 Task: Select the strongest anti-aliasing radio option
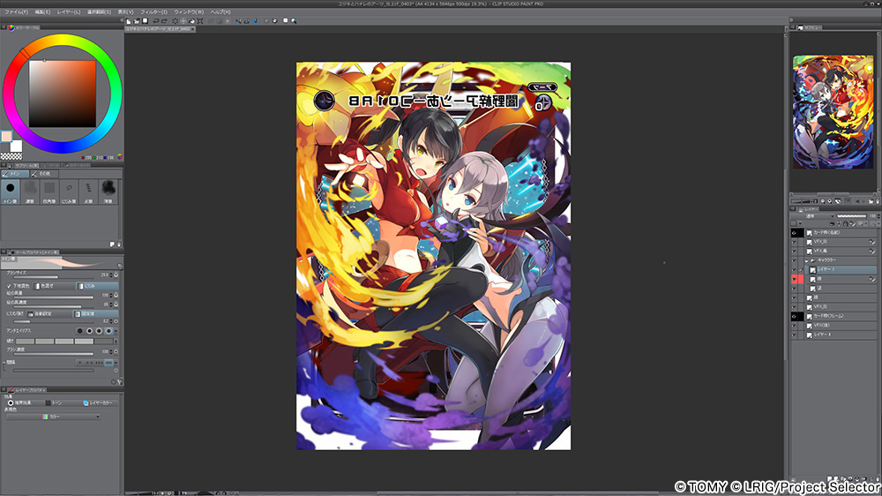(x=108, y=330)
